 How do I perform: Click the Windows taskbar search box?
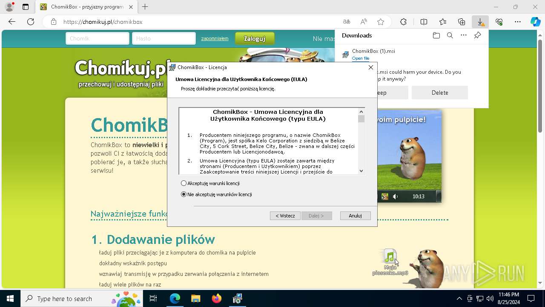[x=82, y=298]
